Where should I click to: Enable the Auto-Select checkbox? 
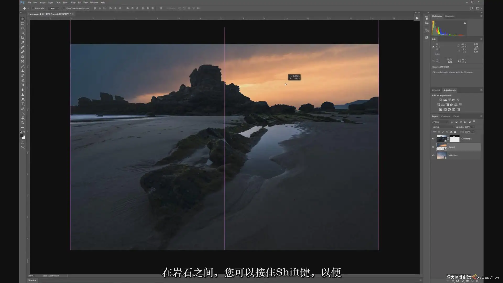(33, 8)
